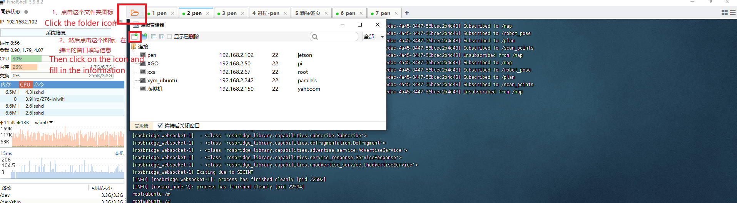Collapse all connections using the minus icon
Viewport: 737px width, 203px height.
click(x=154, y=37)
